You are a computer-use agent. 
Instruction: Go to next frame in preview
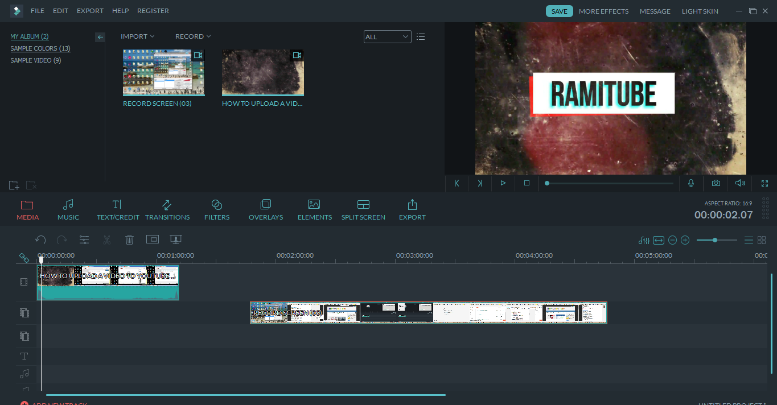click(480, 183)
